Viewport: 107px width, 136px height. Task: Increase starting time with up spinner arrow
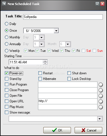45,61
